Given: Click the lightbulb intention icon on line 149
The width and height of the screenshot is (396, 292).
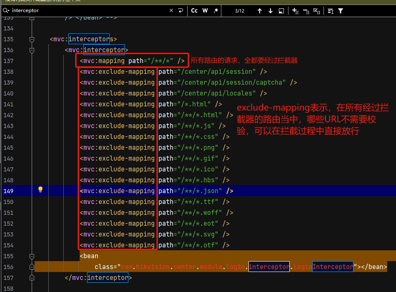Looking at the screenshot, I should coord(40,190).
